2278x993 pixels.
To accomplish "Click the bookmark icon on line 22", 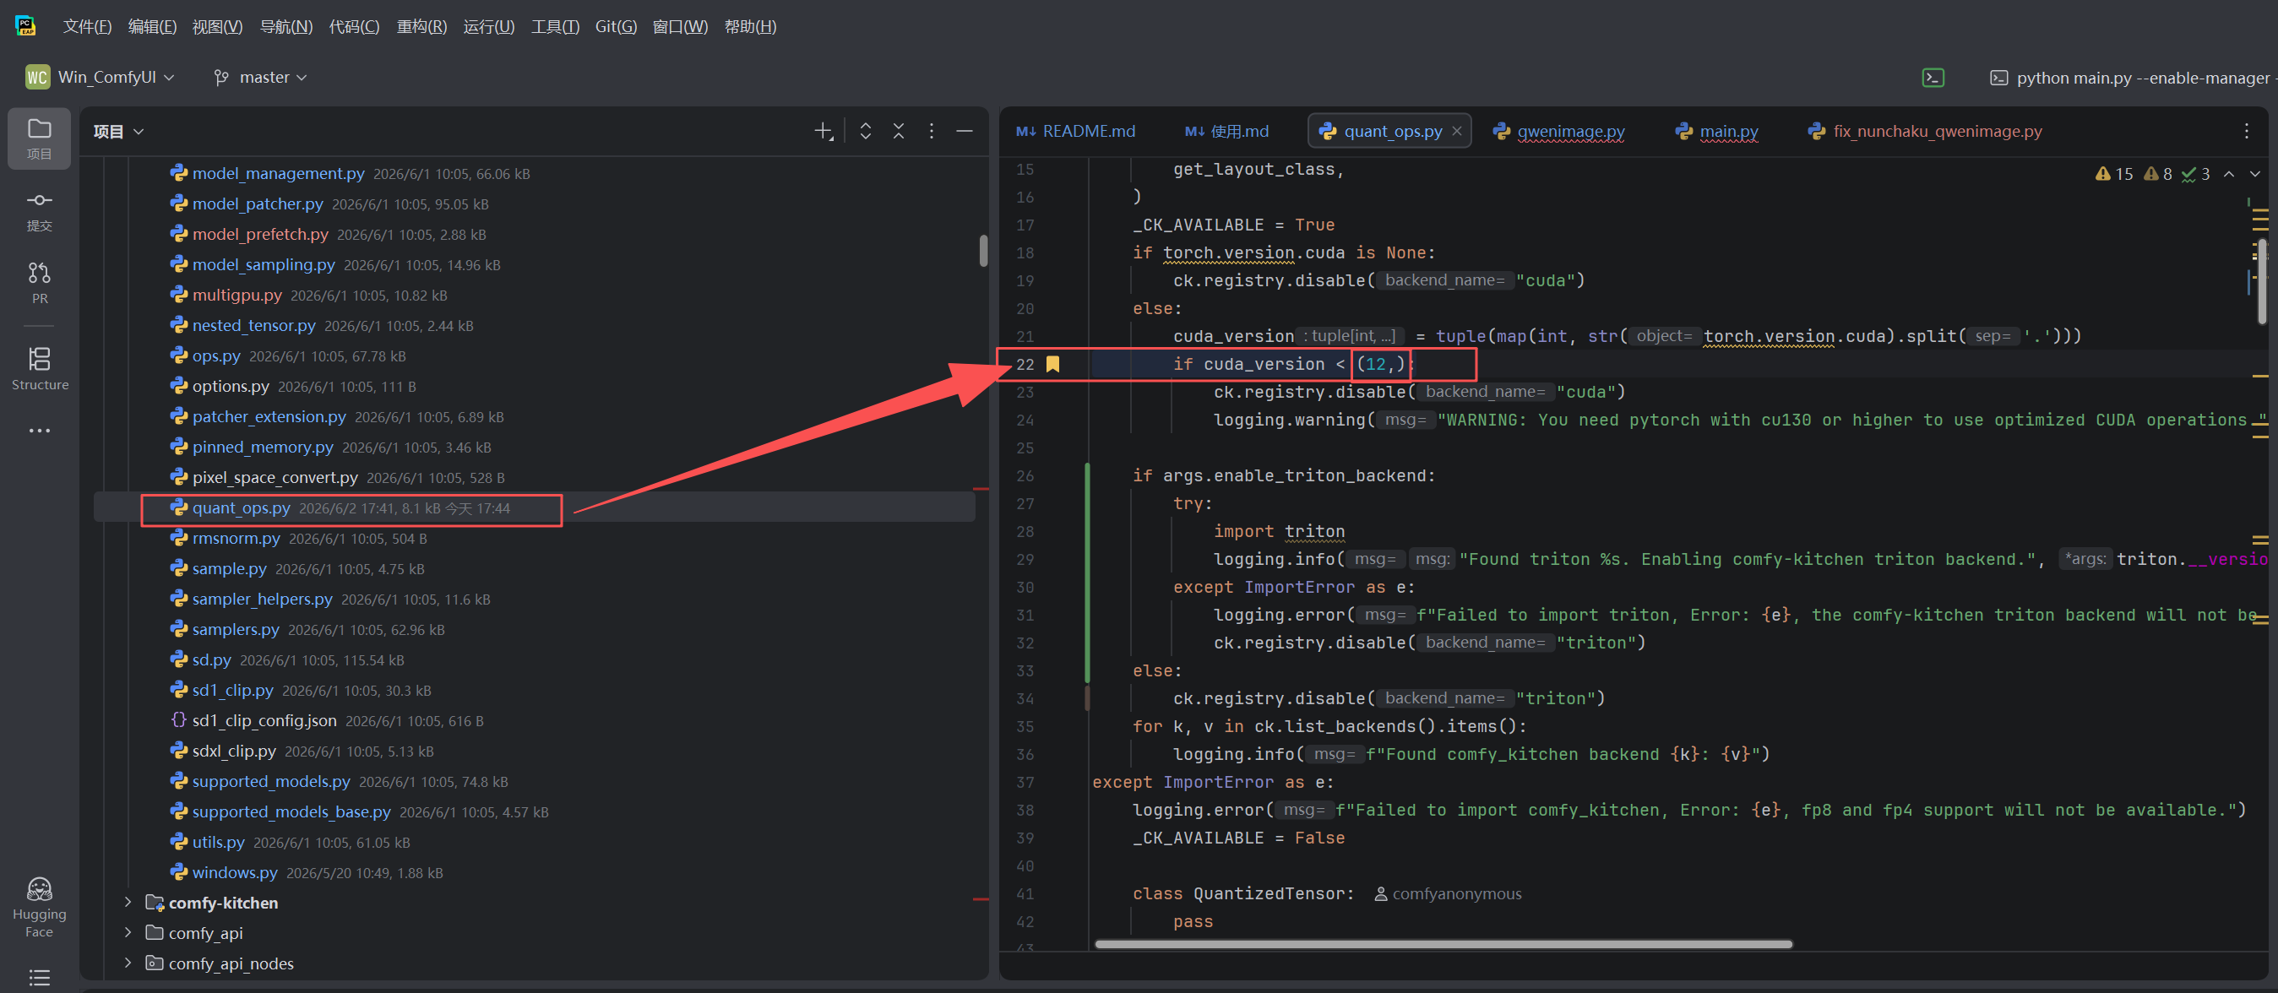I will [1052, 364].
